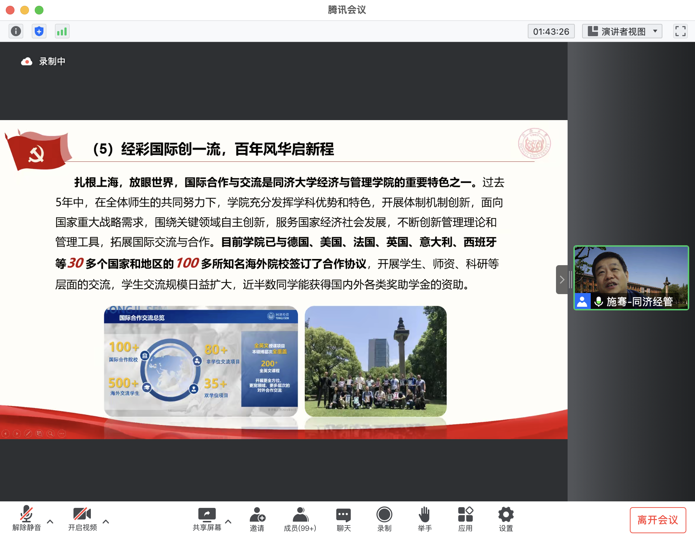Open the meeting info icon
The height and width of the screenshot is (539, 695).
pyautogui.click(x=16, y=31)
